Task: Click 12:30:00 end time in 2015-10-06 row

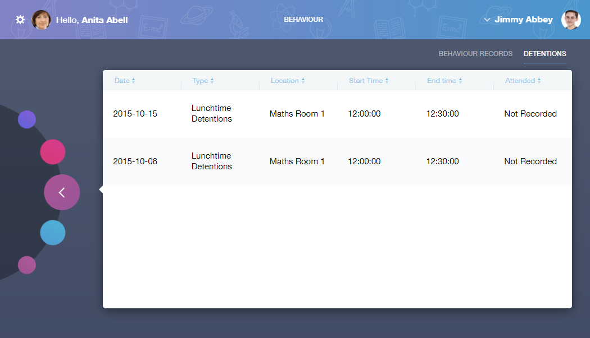Action: click(x=443, y=161)
